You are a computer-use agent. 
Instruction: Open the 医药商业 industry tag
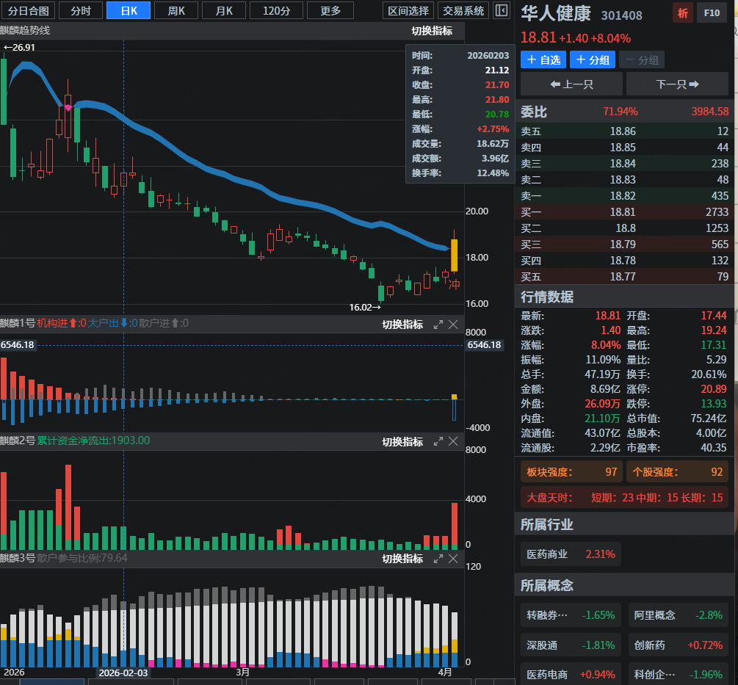[x=570, y=554]
